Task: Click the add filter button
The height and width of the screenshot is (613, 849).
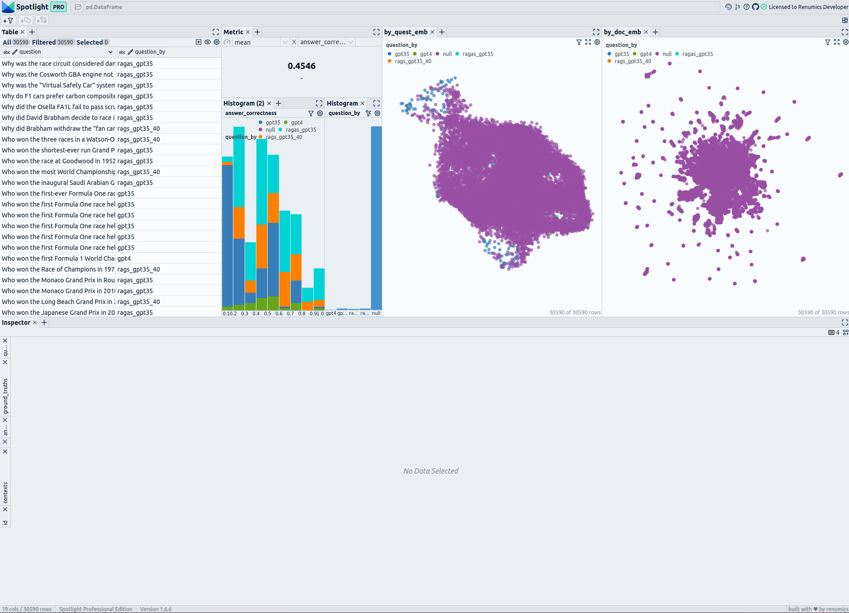Action: pos(8,20)
